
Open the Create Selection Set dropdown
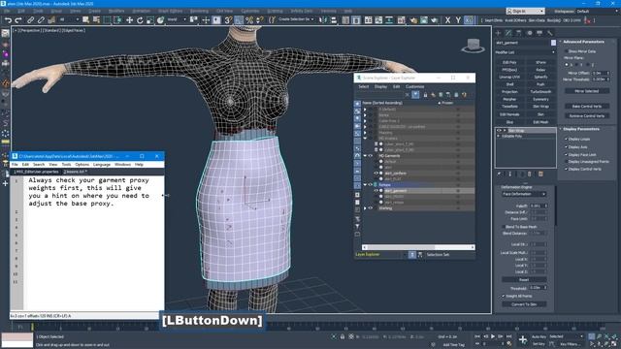pyautogui.click(x=296, y=19)
